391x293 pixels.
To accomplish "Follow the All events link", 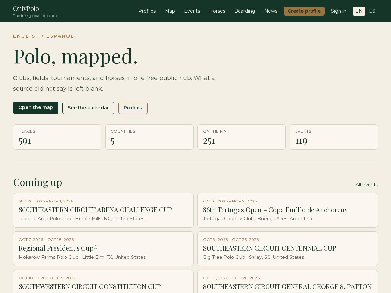I will coord(367,185).
